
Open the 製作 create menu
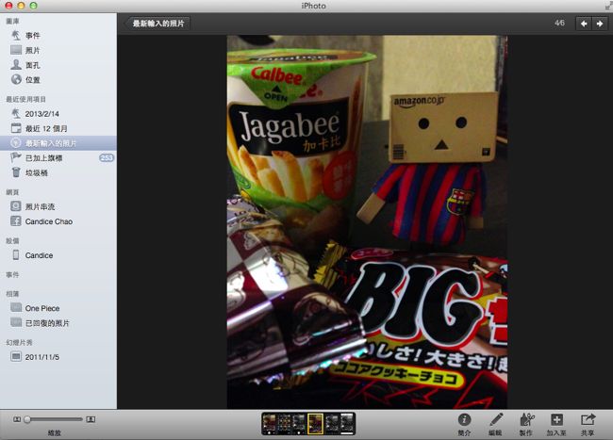click(526, 424)
